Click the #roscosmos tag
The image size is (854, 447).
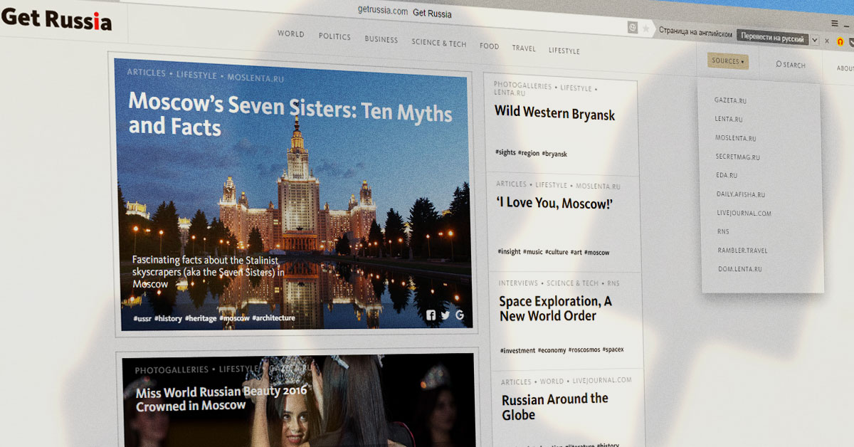point(584,350)
